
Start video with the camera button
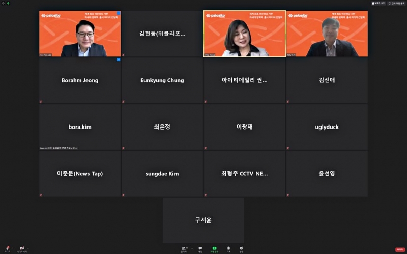[22, 249]
